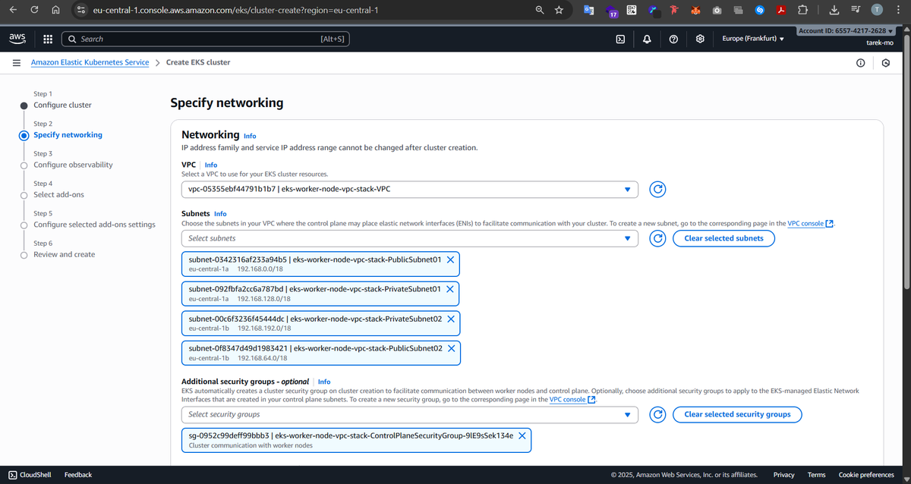Screen dimensions: 911x484
Task: Open CloudShell from the top navigation icon
Action: pyautogui.click(x=620, y=39)
